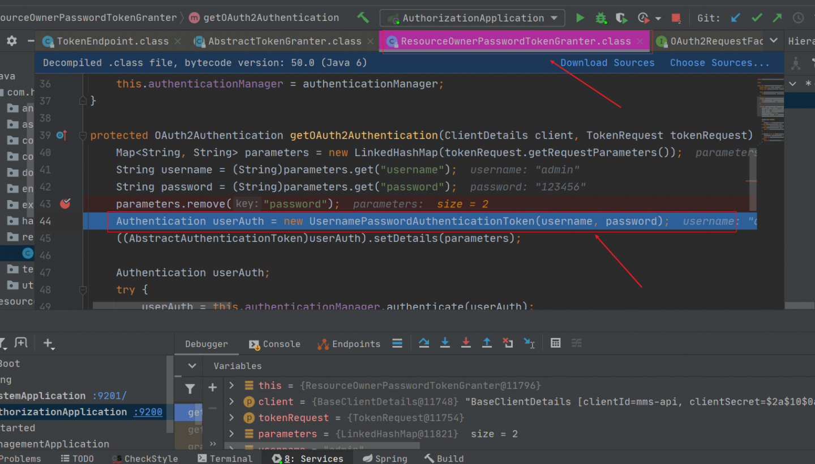The height and width of the screenshot is (464, 815).
Task: Click Run to Cursor icon
Action: click(x=529, y=343)
